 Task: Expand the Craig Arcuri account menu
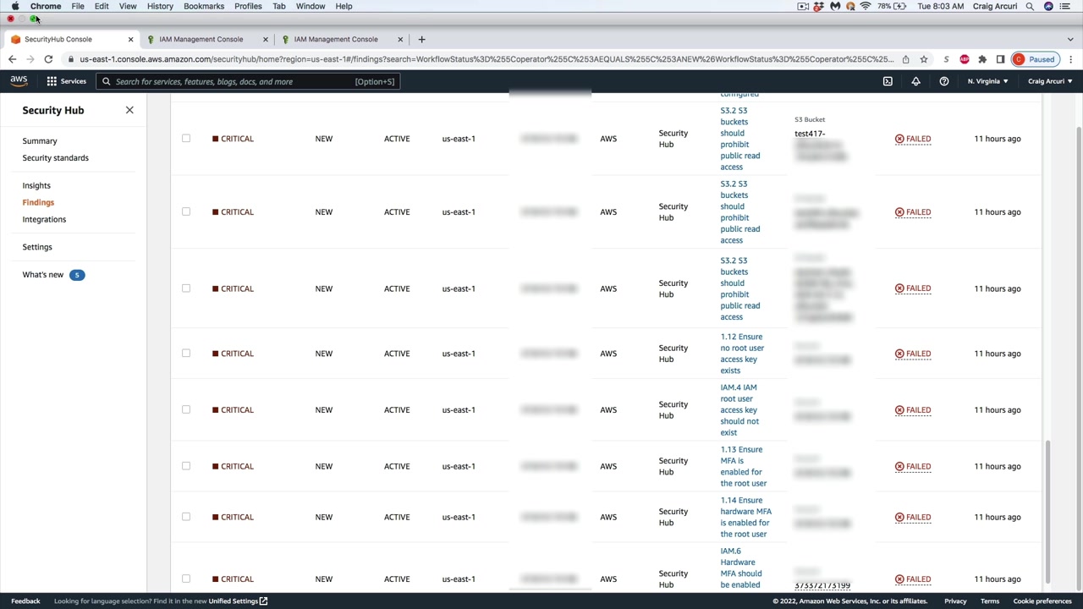[x=1050, y=81]
